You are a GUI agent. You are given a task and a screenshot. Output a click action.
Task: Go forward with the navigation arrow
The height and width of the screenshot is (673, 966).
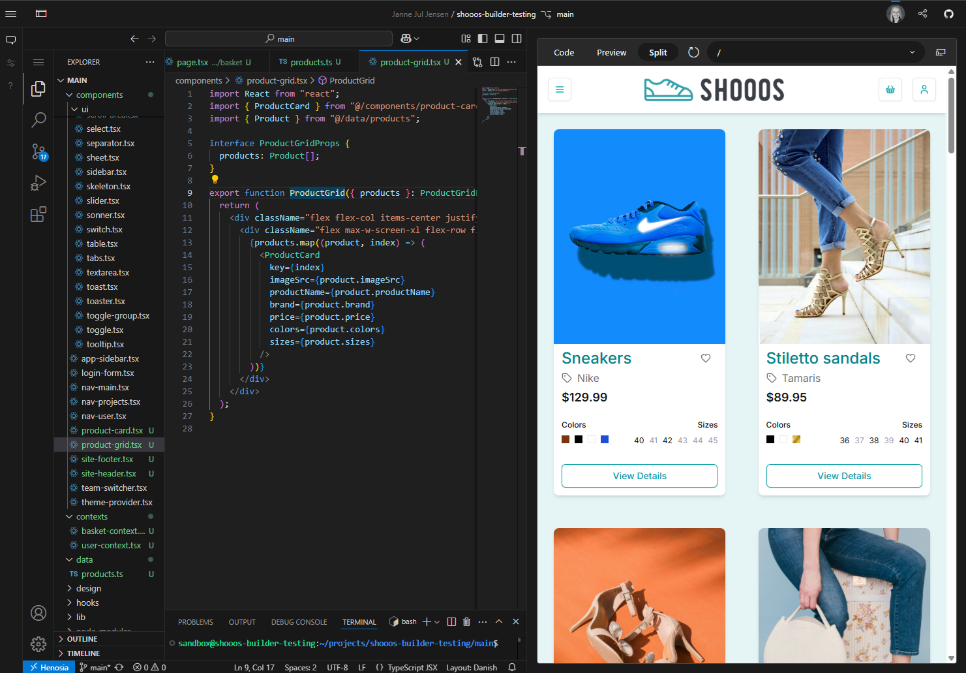point(152,39)
